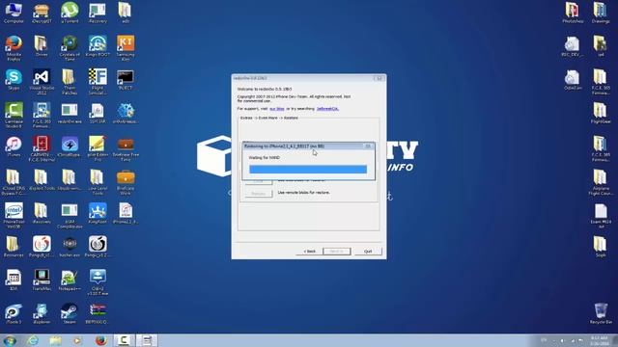Open the iCloud bypass lightning cloud icon
618x347 pixels.
(70, 147)
